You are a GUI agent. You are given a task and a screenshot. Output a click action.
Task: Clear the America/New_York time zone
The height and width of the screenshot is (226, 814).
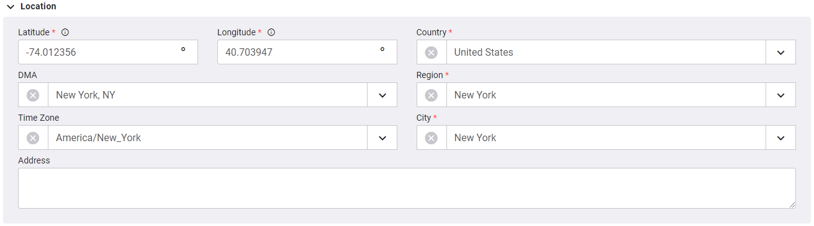pyautogui.click(x=33, y=138)
